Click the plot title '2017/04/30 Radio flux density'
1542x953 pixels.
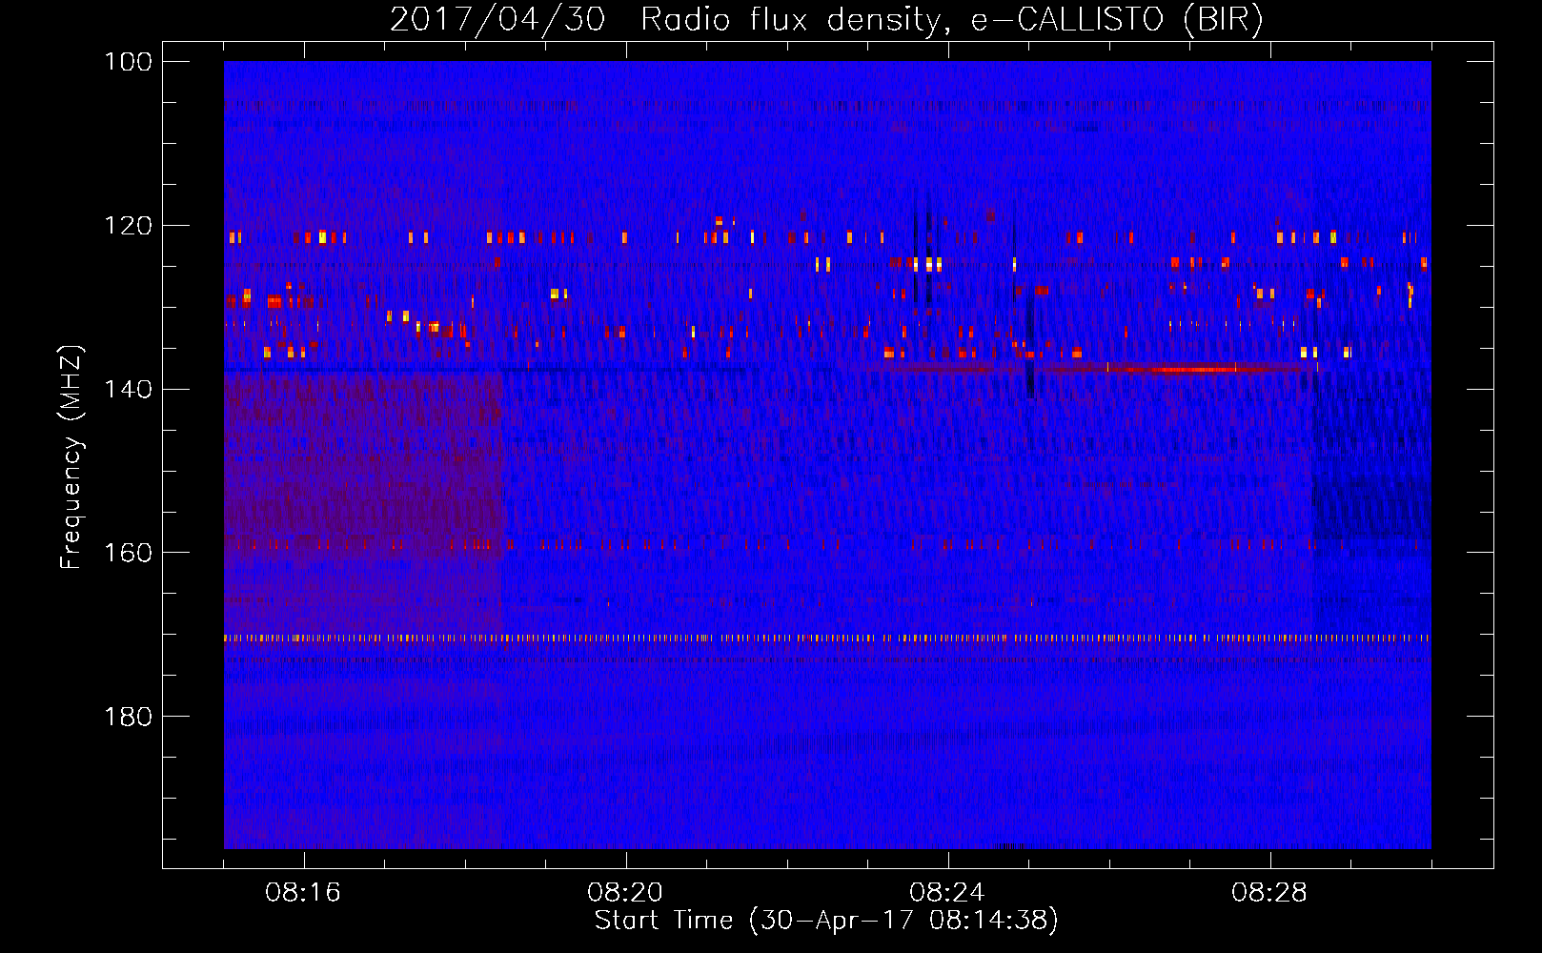[x=826, y=19]
